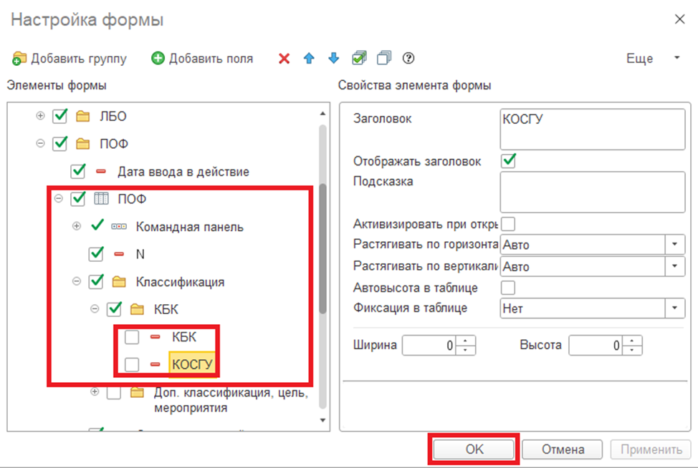698x468 pixels.
Task: Uncheck Дата ввода в действие checkbox
Action: tap(78, 171)
